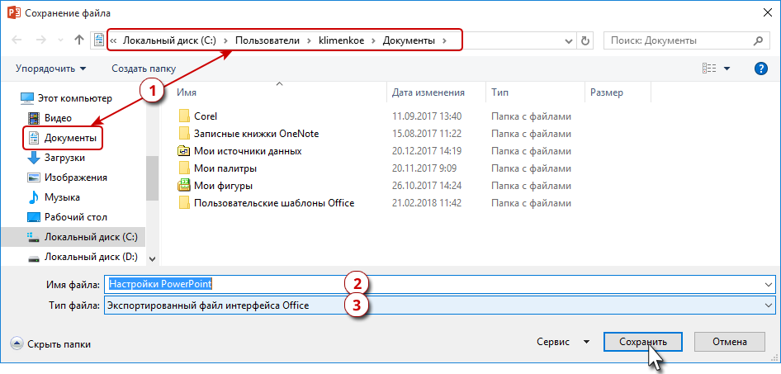
Task: Click the Музыка note icon
Action: 33,197
